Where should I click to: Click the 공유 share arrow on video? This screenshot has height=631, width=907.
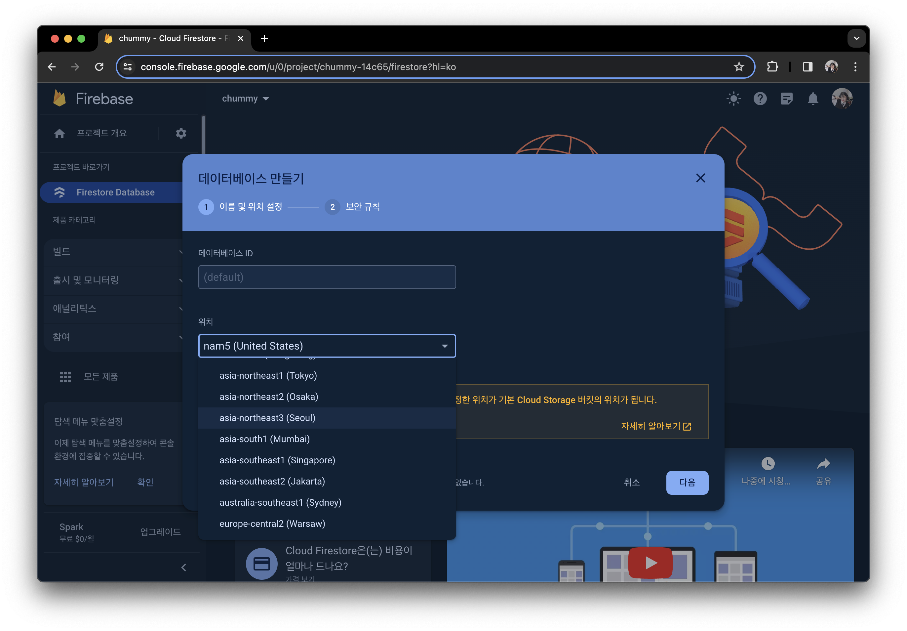point(823,464)
